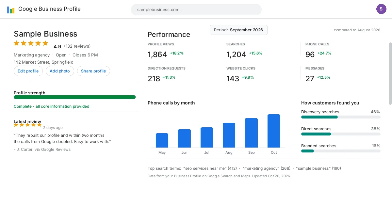This screenshot has height=205, width=392.
Task: Click the rating stars beside the 4.9 score
Action: pos(31,43)
